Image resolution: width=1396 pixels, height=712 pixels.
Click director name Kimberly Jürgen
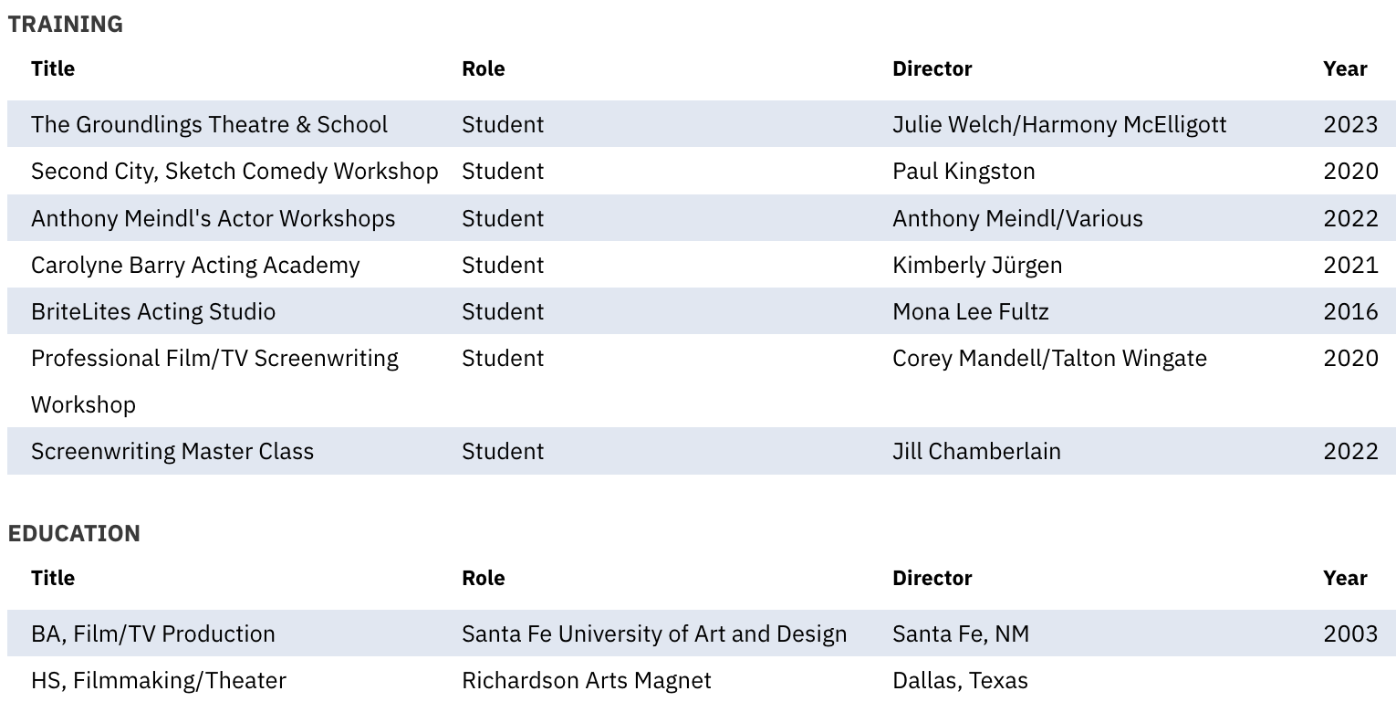977,266
